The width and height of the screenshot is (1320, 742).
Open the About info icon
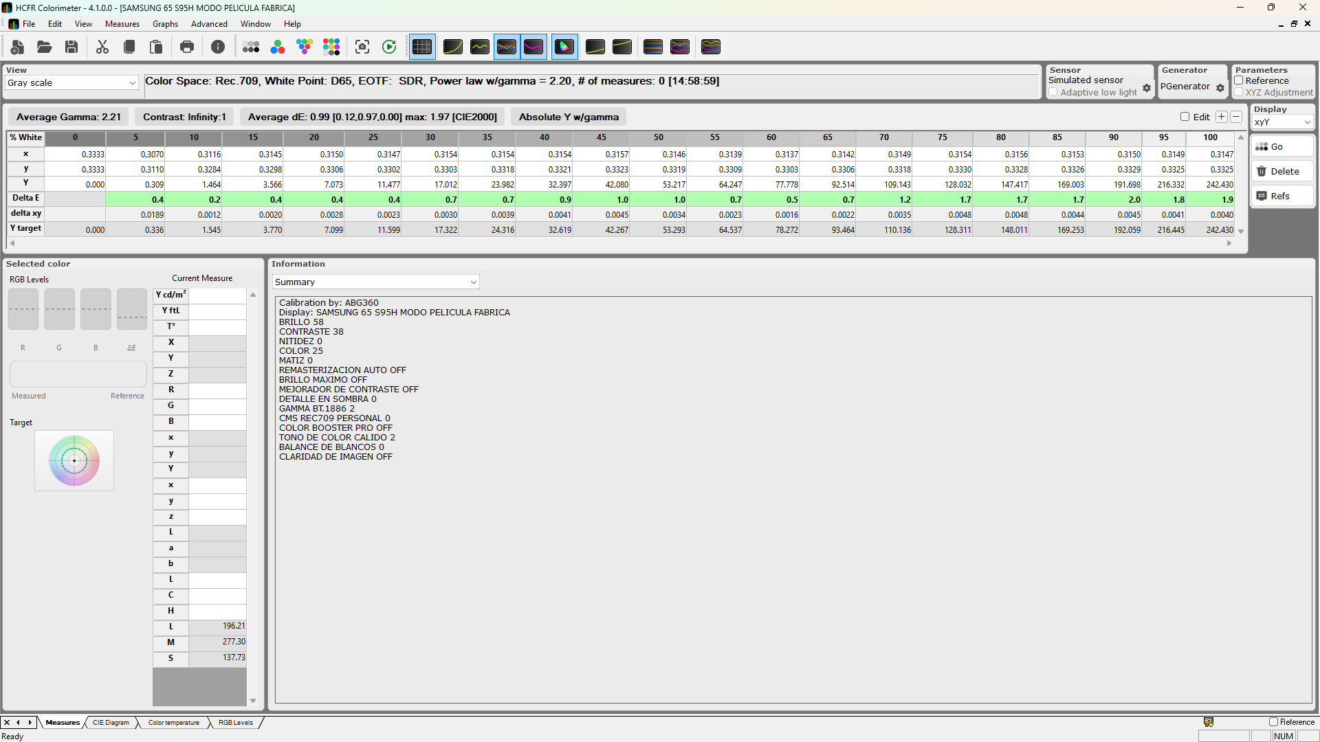coord(218,47)
